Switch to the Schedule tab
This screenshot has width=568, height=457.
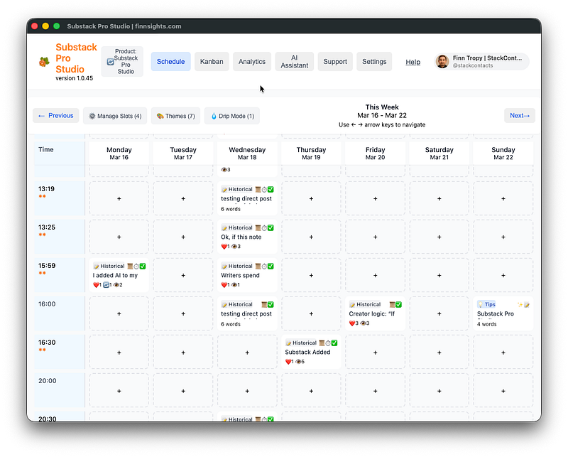click(170, 62)
